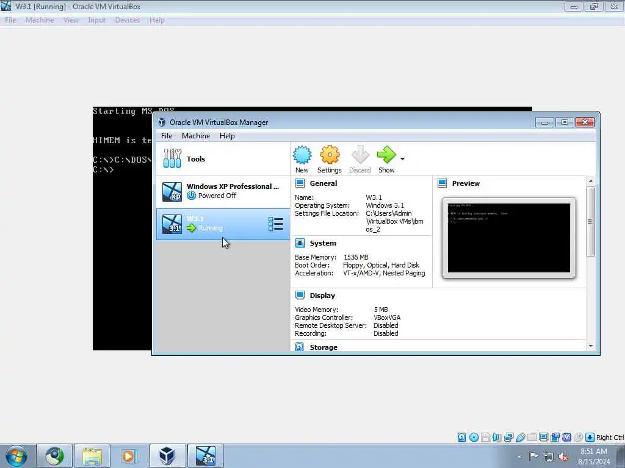The width and height of the screenshot is (625, 468).
Task: Click the floppy disk status bar indicator
Action: (x=485, y=438)
